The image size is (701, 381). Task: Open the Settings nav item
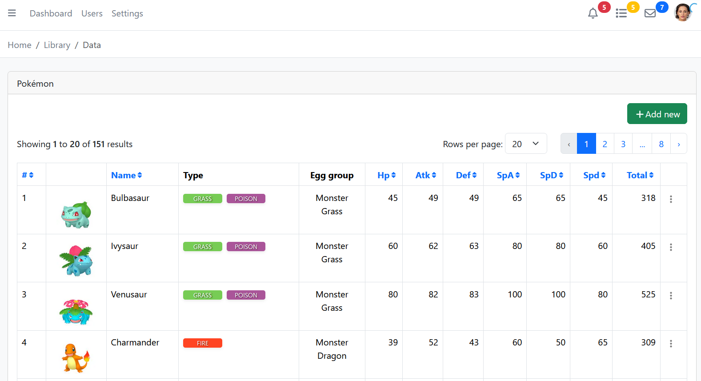click(127, 13)
